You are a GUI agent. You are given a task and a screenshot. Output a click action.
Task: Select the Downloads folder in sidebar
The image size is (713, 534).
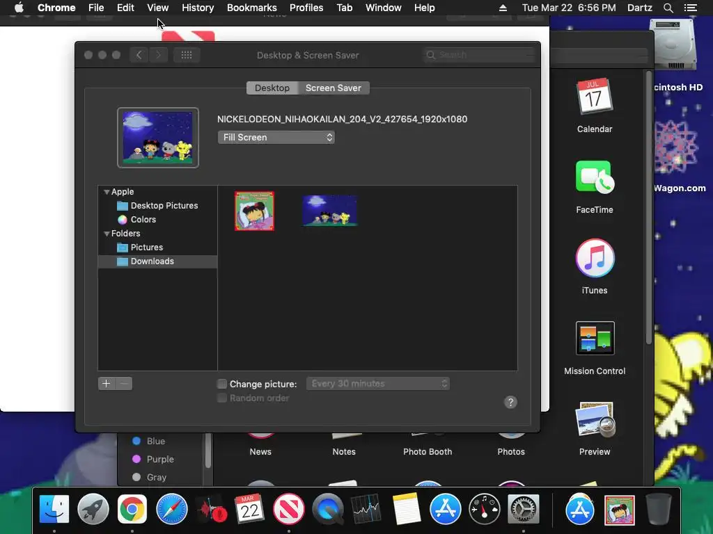tap(157, 261)
